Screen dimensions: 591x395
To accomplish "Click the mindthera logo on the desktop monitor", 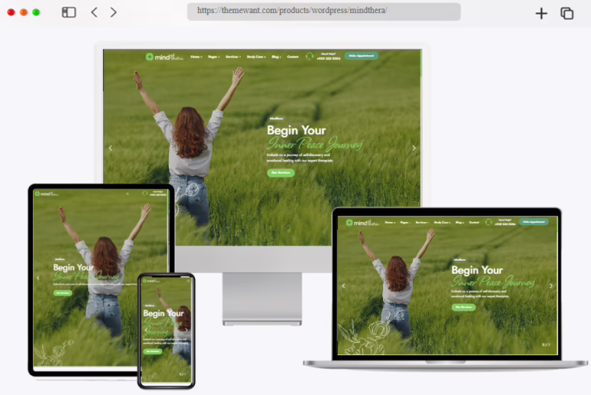I will click(x=165, y=57).
